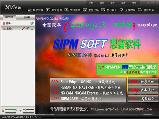Click the CAE FEMAP NX NASTRAN line

pyautogui.click(x=86, y=87)
